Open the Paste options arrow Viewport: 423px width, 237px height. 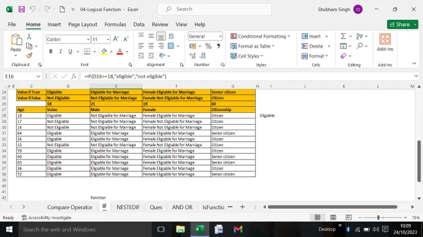[x=16, y=56]
